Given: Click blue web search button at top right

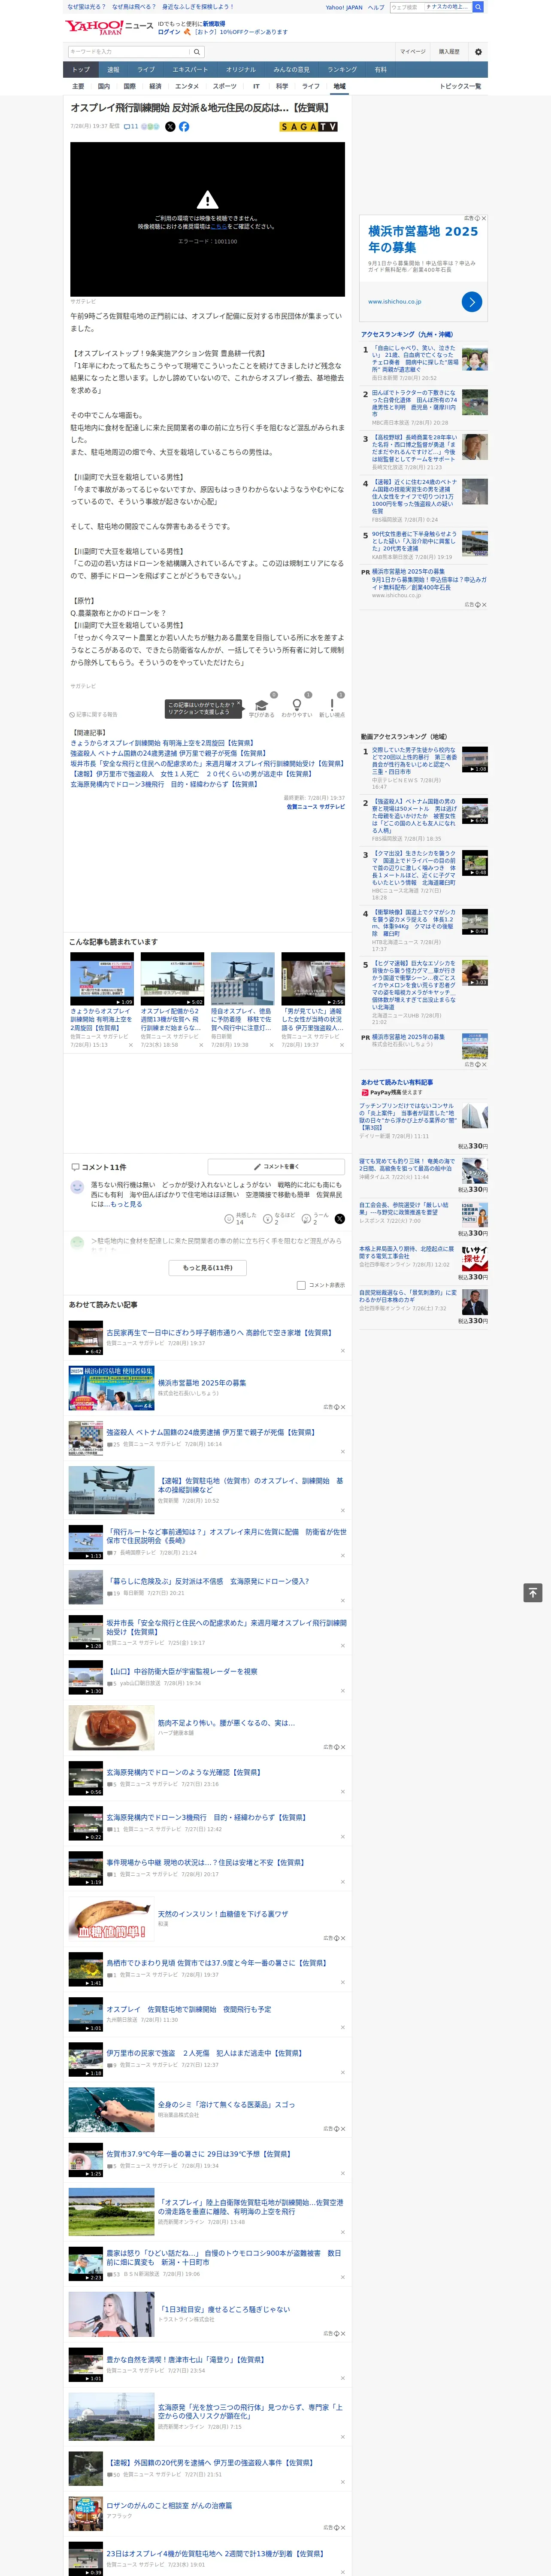Looking at the screenshot, I should click(x=478, y=7).
